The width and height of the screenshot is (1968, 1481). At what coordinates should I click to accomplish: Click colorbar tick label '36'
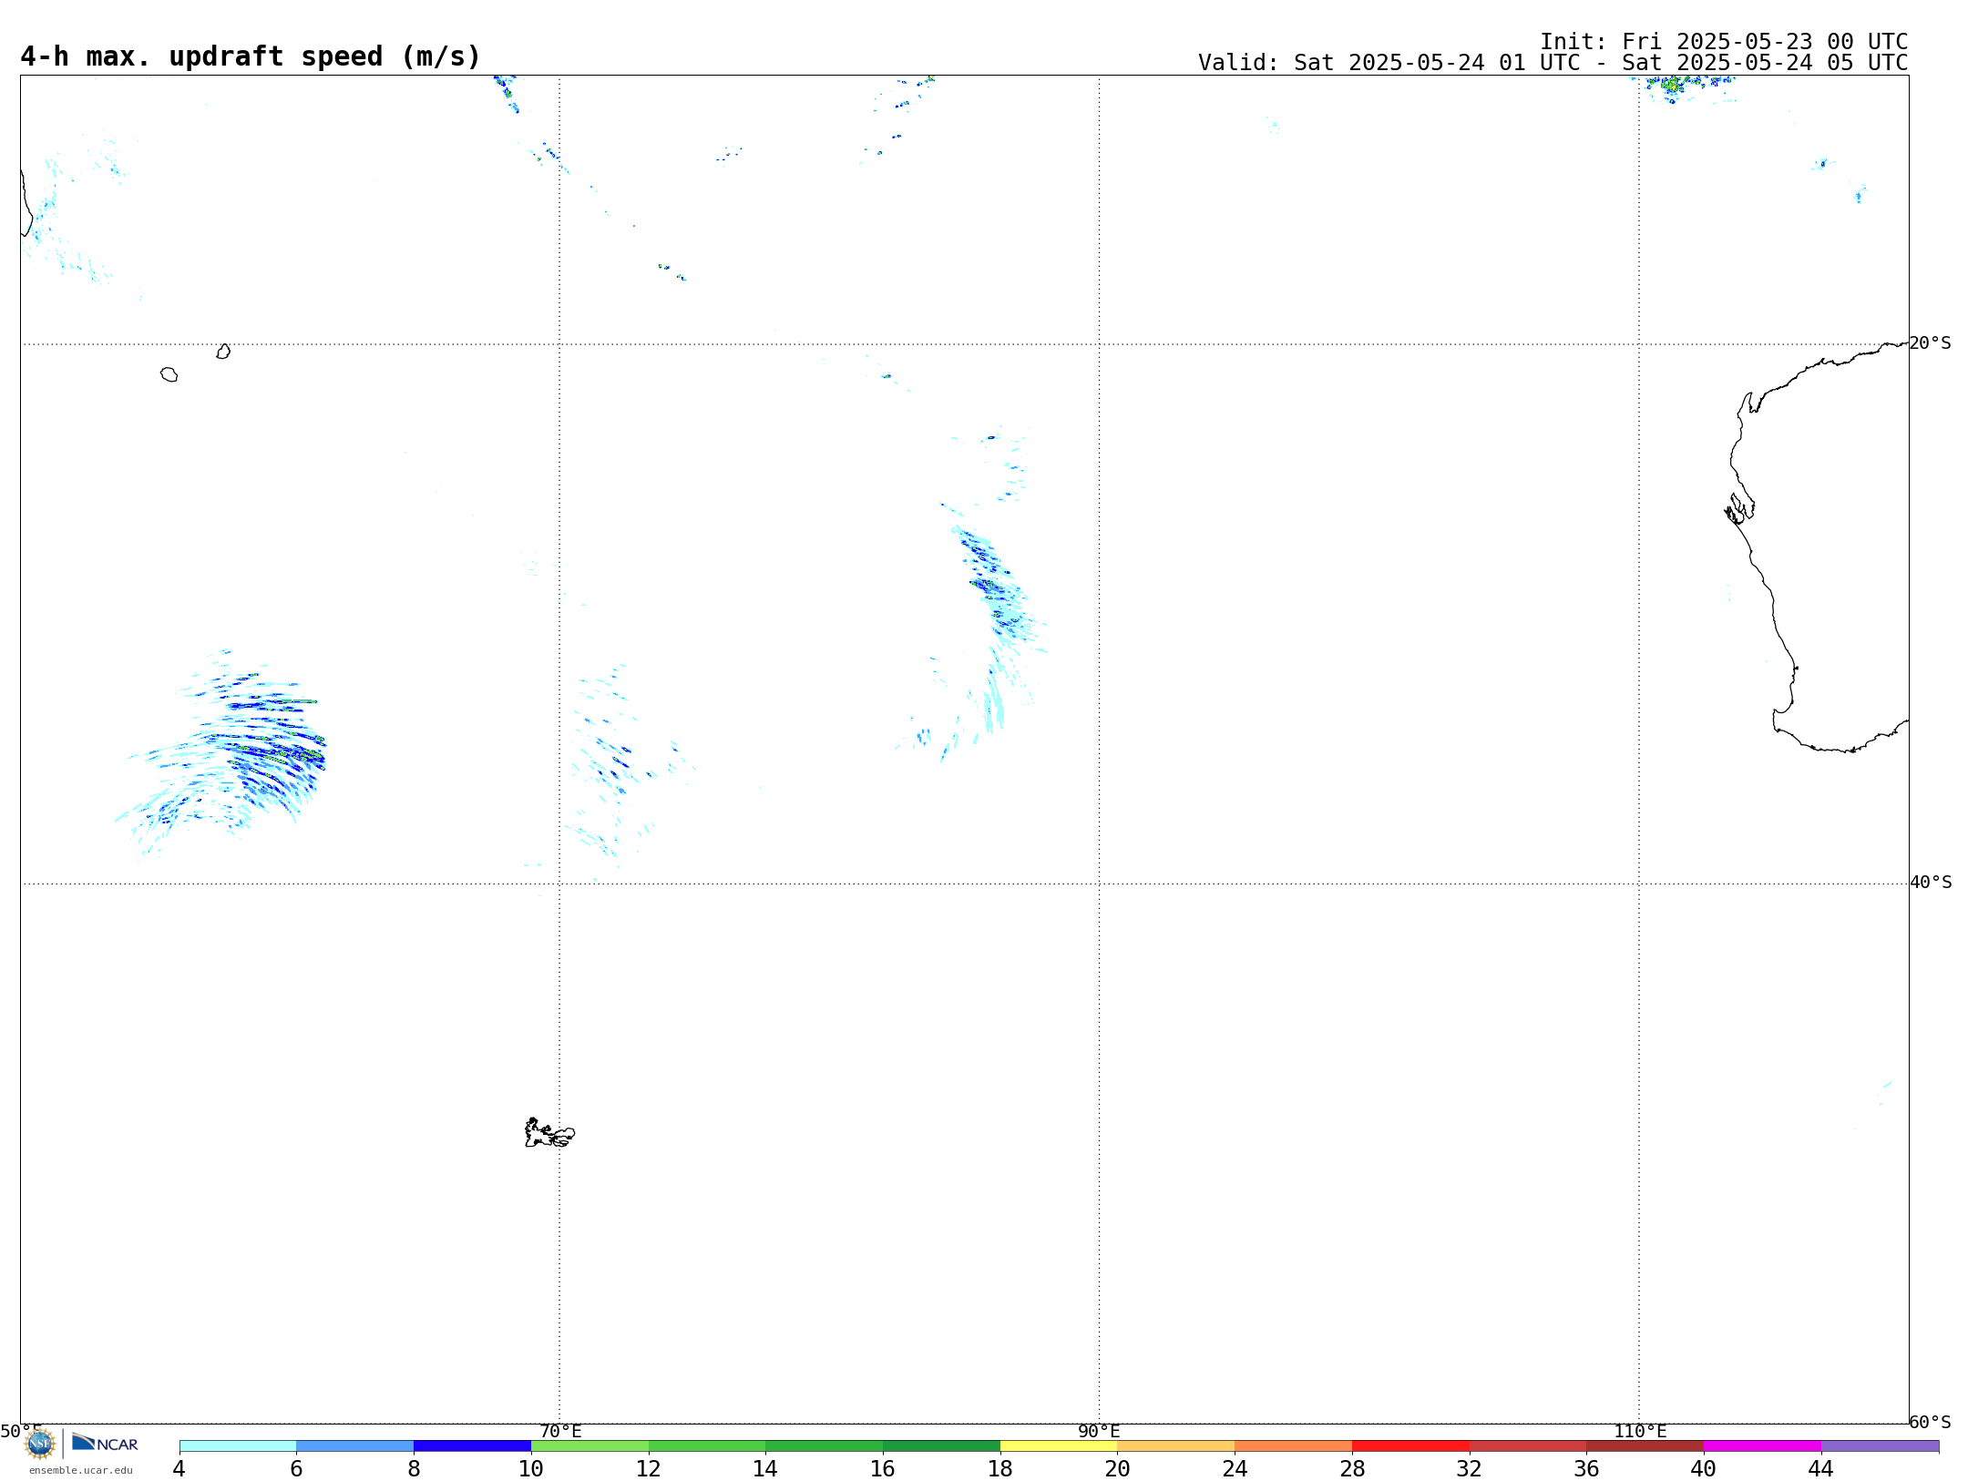[1586, 1468]
